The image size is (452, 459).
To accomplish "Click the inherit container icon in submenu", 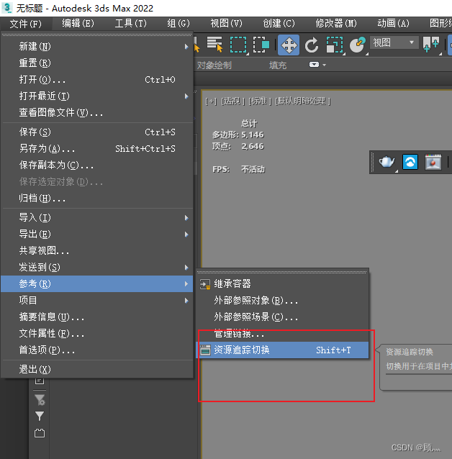I will point(205,284).
